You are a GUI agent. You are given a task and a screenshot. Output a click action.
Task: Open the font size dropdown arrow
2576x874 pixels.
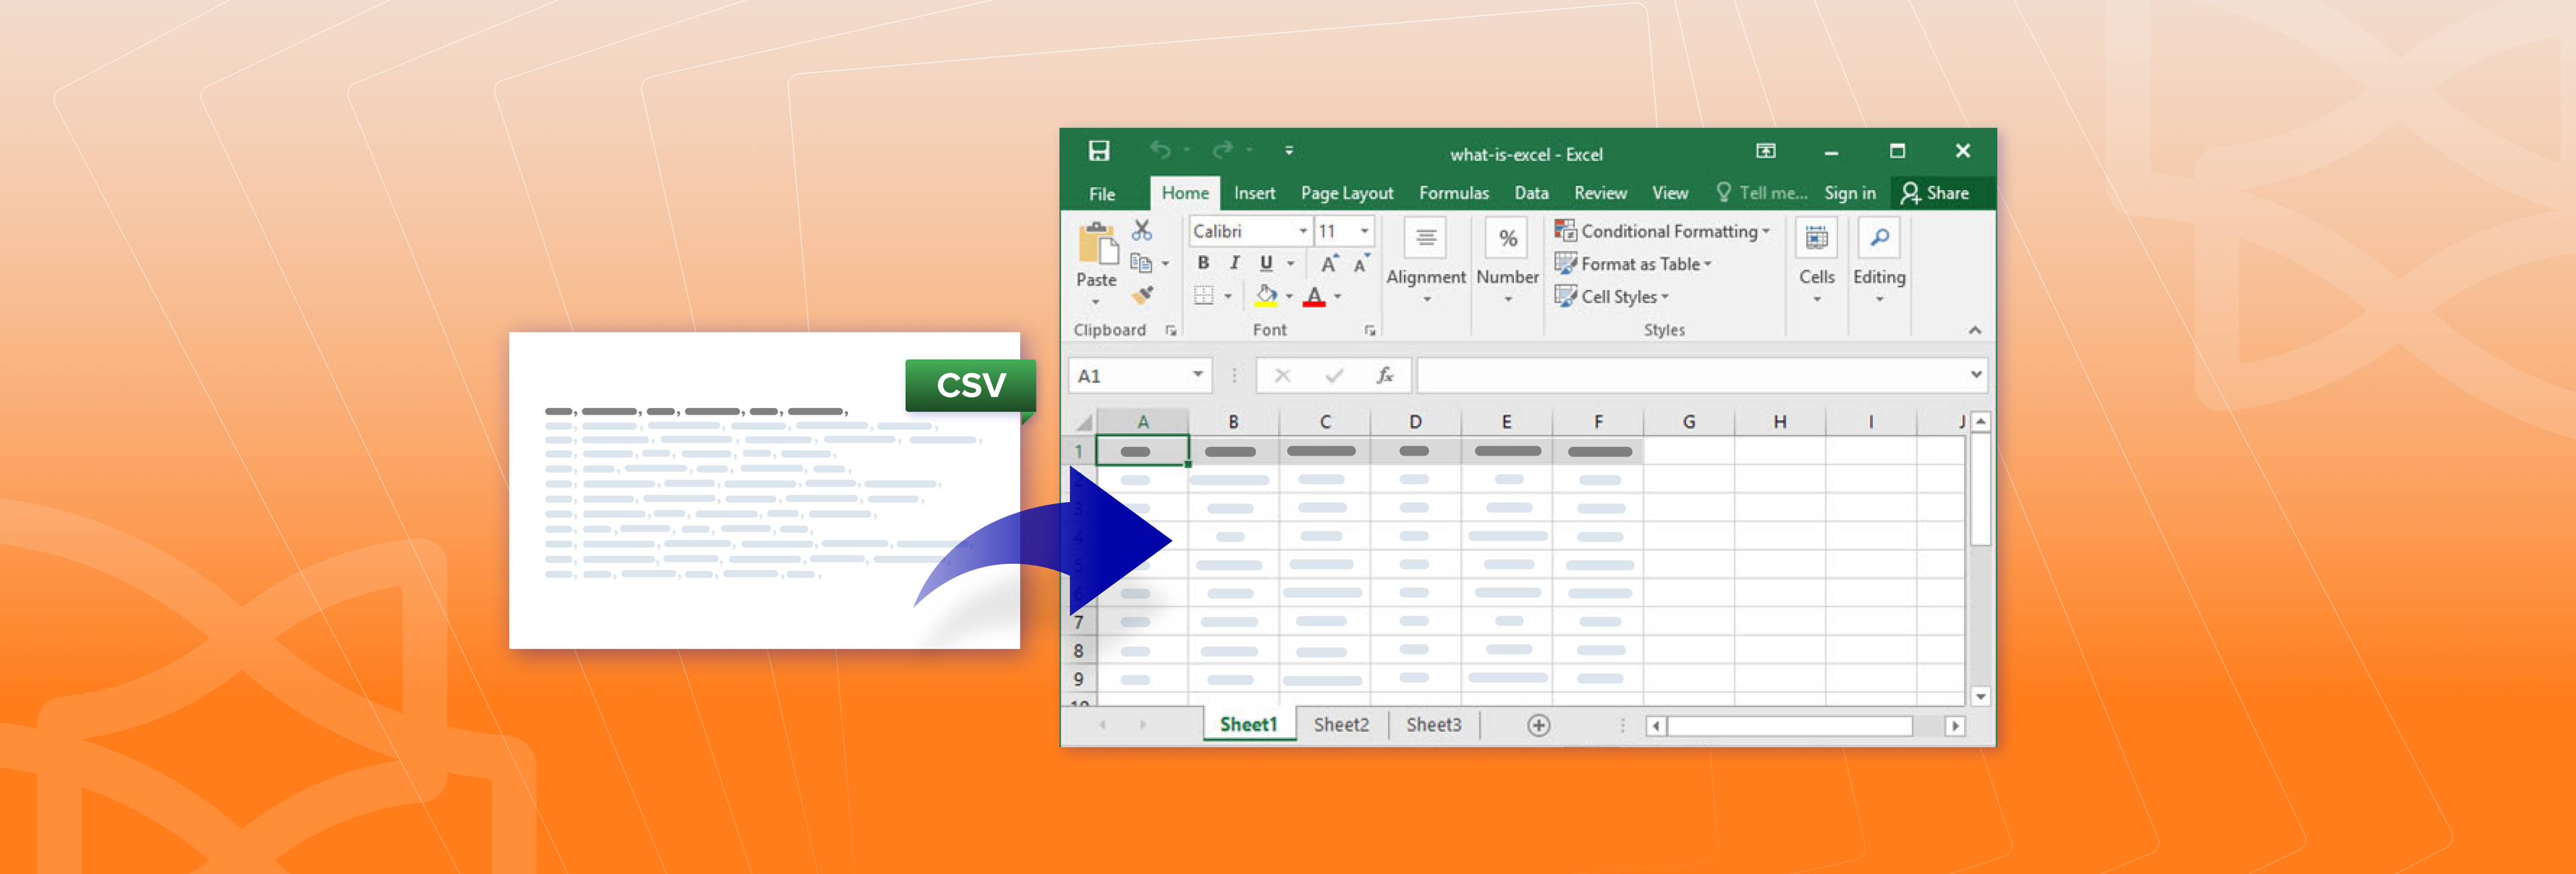tap(1364, 232)
